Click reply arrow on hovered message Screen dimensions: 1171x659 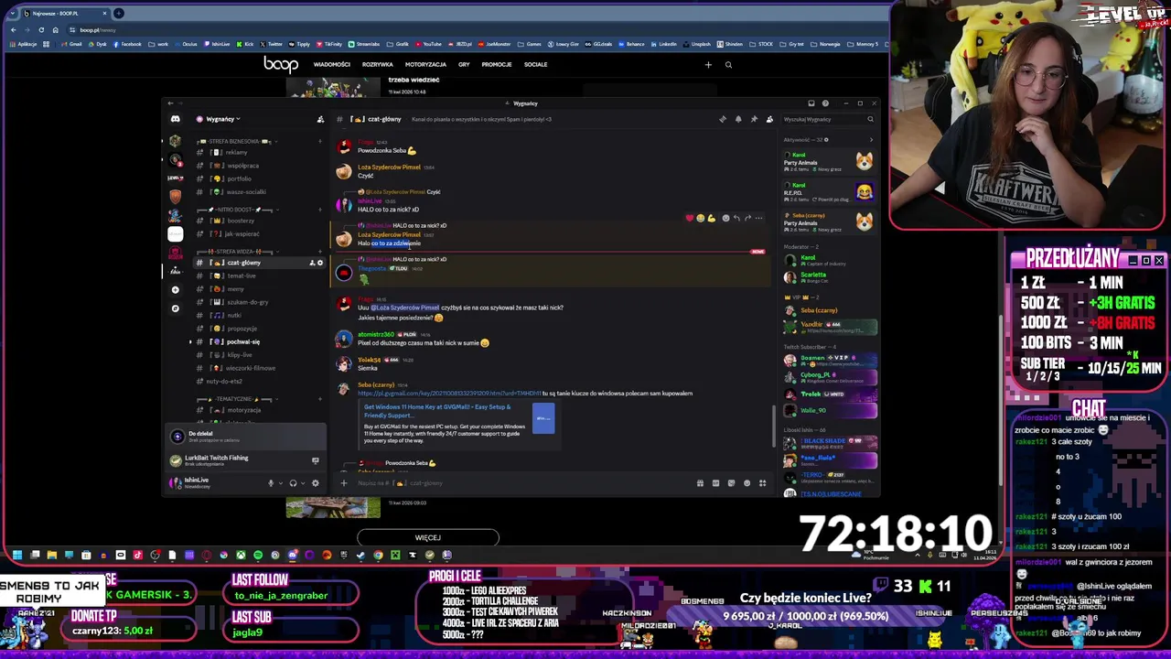tap(736, 218)
